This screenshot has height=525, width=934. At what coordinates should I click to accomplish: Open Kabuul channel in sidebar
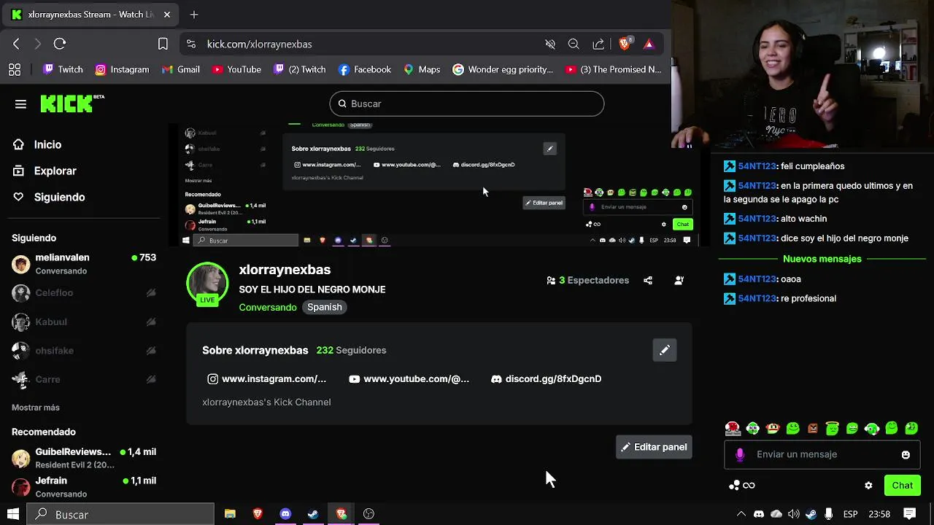85,322
